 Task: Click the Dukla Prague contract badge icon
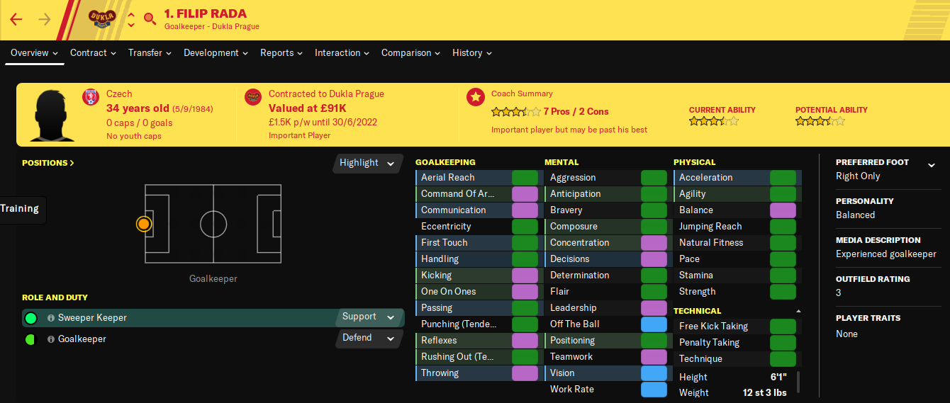tap(253, 97)
